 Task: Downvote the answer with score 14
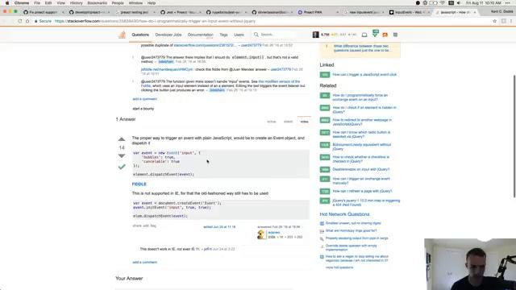pyautogui.click(x=122, y=155)
